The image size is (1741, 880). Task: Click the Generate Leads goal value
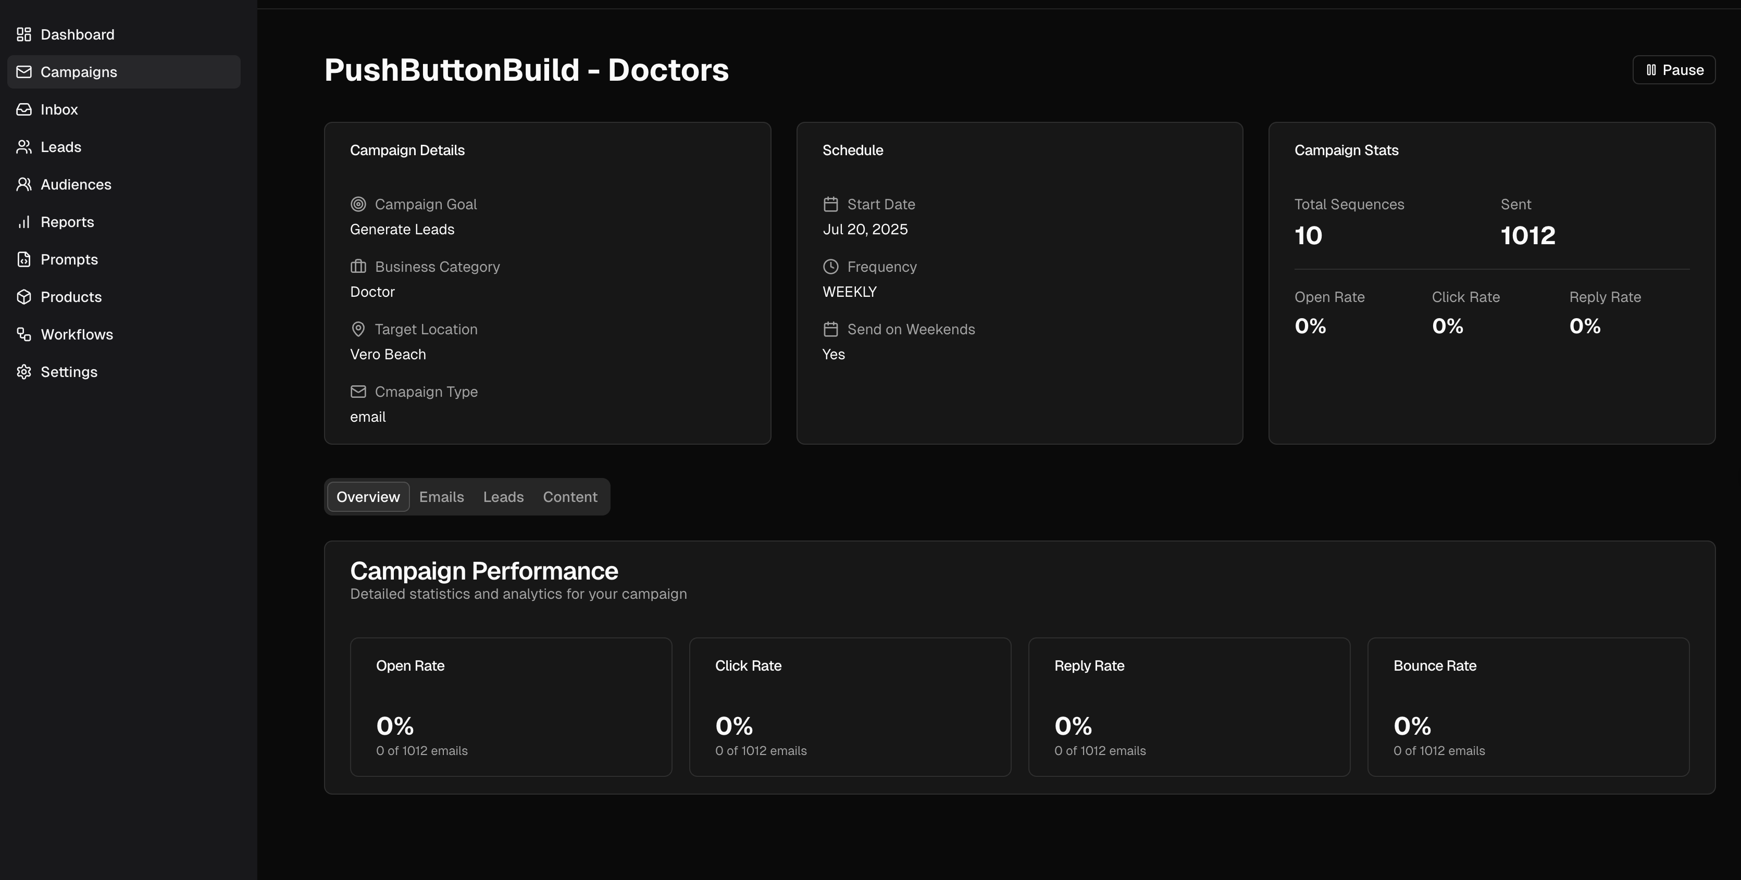402,229
